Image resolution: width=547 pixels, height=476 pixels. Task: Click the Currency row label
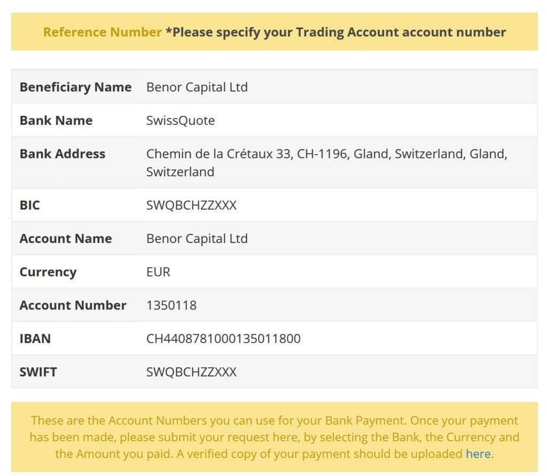pyautogui.click(x=48, y=272)
